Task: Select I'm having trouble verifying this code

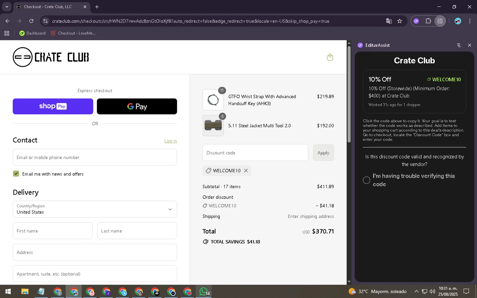Action: tap(367, 180)
